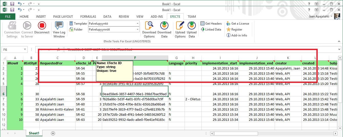Switch to the VIEW tab
The width and height of the screenshot is (343, 137).
click(x=140, y=17)
